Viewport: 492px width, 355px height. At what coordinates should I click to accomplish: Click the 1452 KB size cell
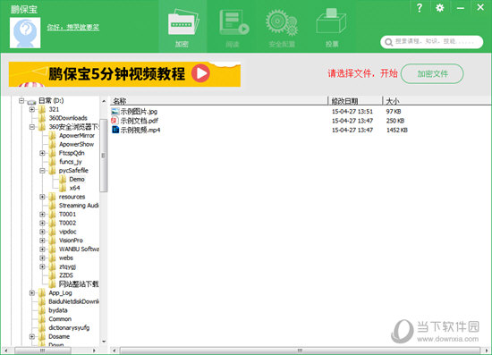point(397,130)
